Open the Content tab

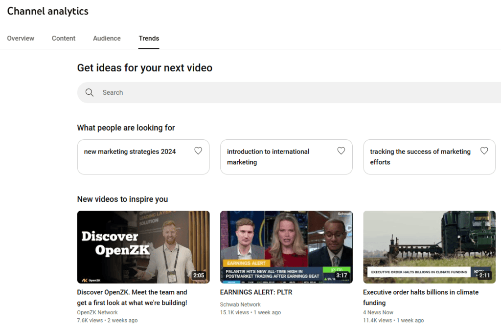(63, 38)
